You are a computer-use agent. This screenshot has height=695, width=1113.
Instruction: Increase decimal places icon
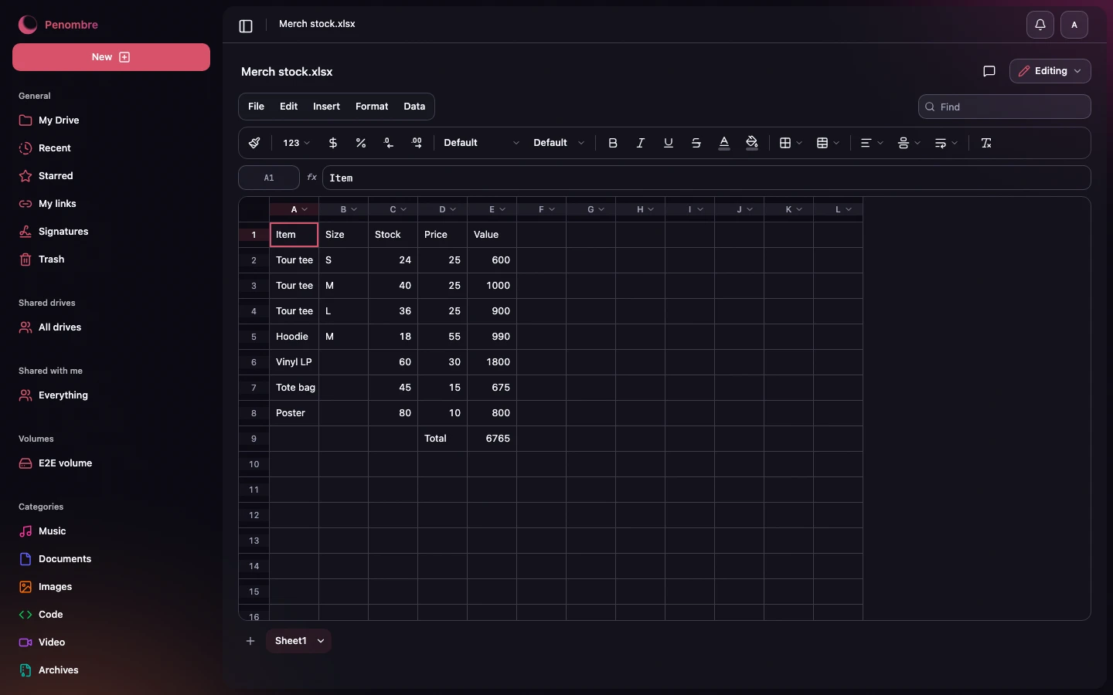(x=417, y=143)
